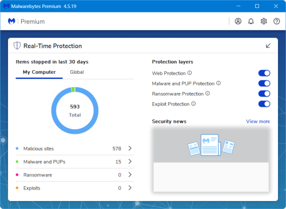Click the Security news heading
This screenshot has width=286, height=209.
pos(169,122)
